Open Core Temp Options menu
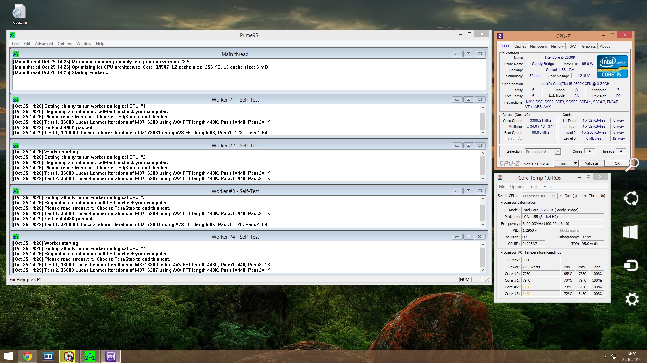 click(x=517, y=187)
